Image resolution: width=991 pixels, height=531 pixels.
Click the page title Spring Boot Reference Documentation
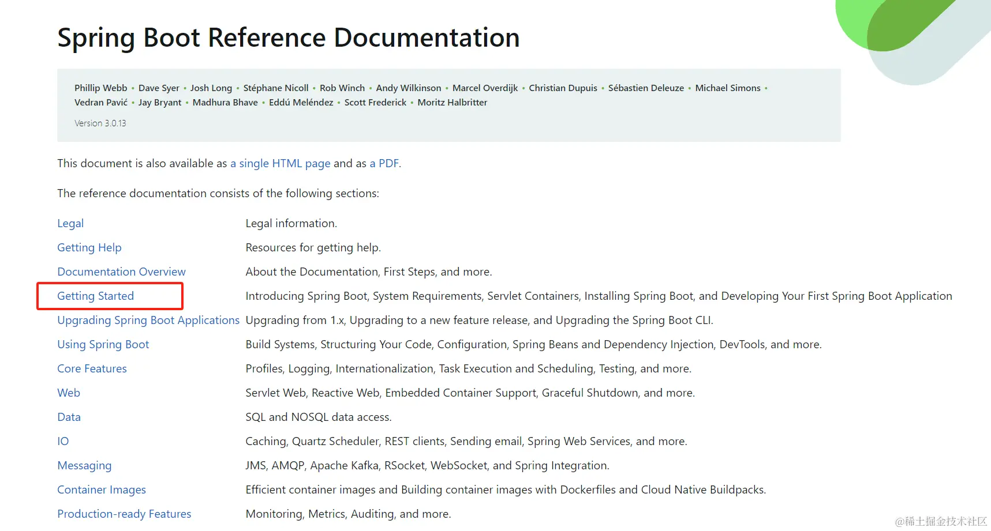(288, 37)
